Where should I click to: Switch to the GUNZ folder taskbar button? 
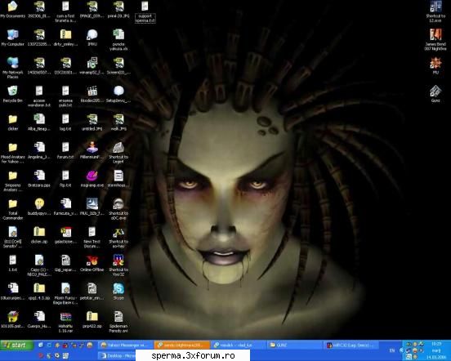294,345
